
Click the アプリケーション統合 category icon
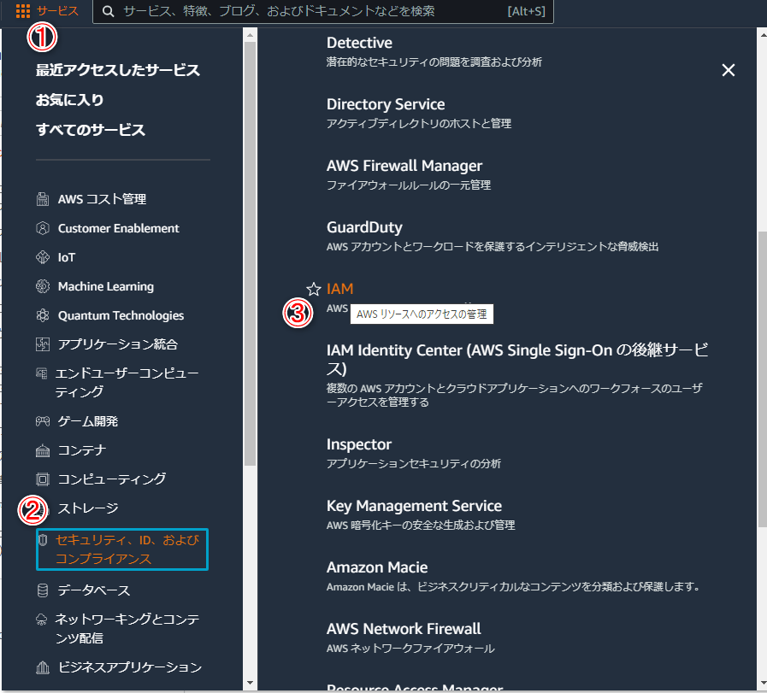point(43,344)
